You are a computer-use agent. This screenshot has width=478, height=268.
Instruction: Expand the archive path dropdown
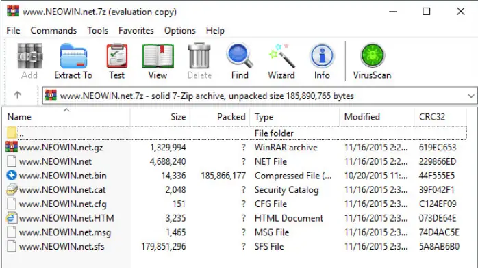(x=471, y=96)
